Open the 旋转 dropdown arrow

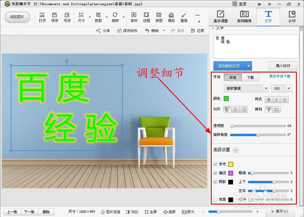(x=123, y=17)
